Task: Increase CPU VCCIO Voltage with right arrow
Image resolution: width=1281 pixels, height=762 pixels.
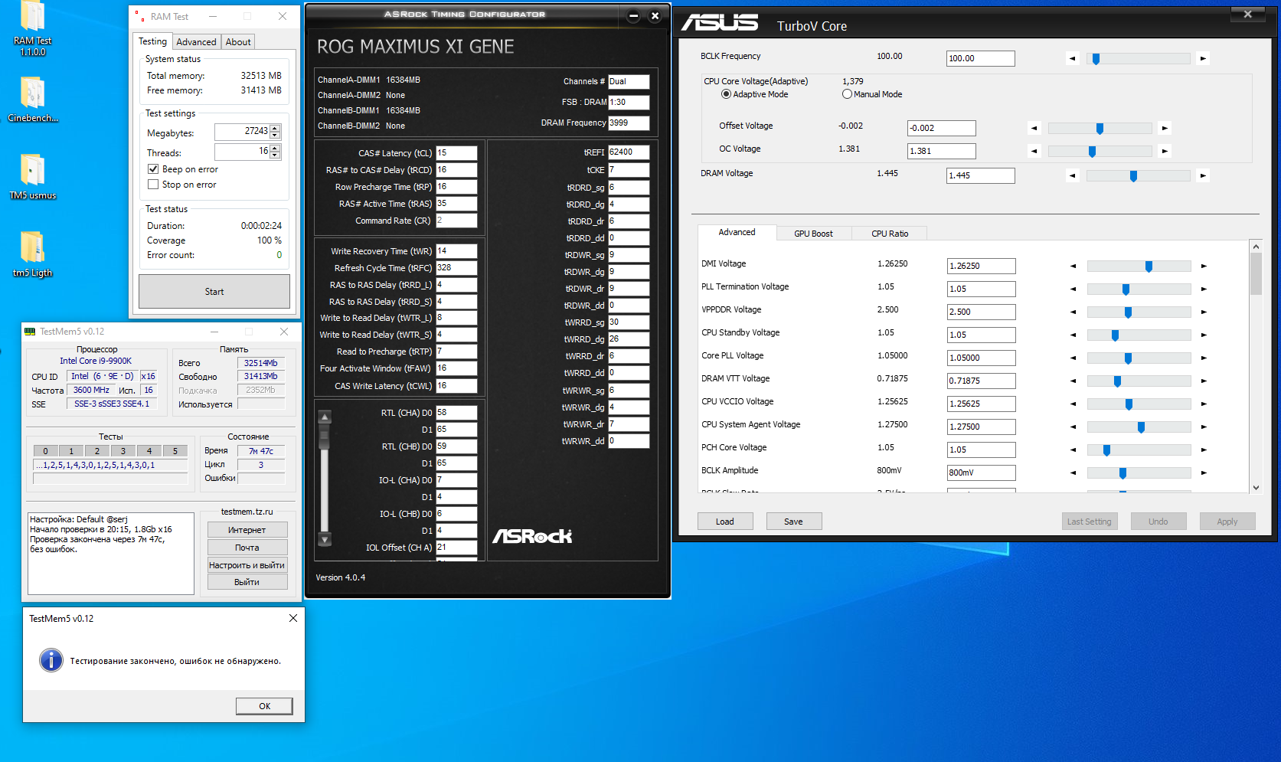Action: pyautogui.click(x=1204, y=404)
